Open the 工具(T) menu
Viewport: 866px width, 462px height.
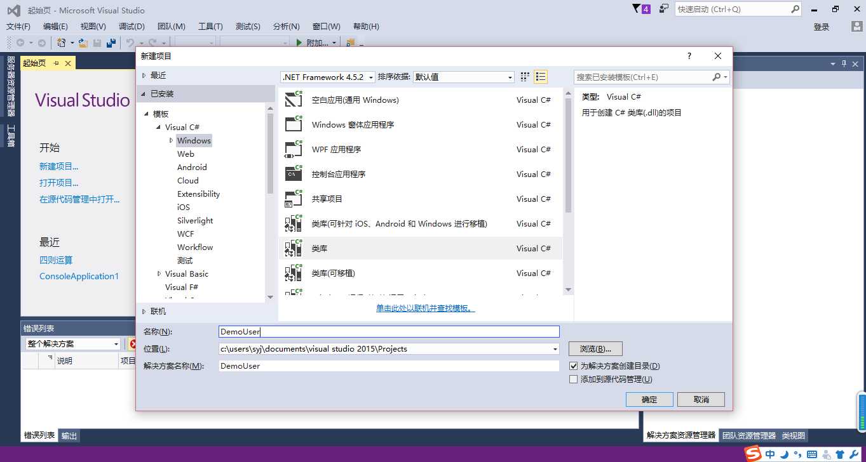(210, 27)
